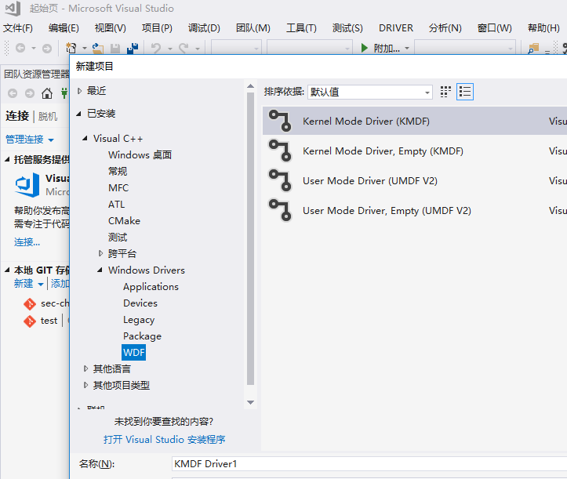Click the Save All toolbar icon
The width and height of the screenshot is (567, 479).
coord(133,48)
